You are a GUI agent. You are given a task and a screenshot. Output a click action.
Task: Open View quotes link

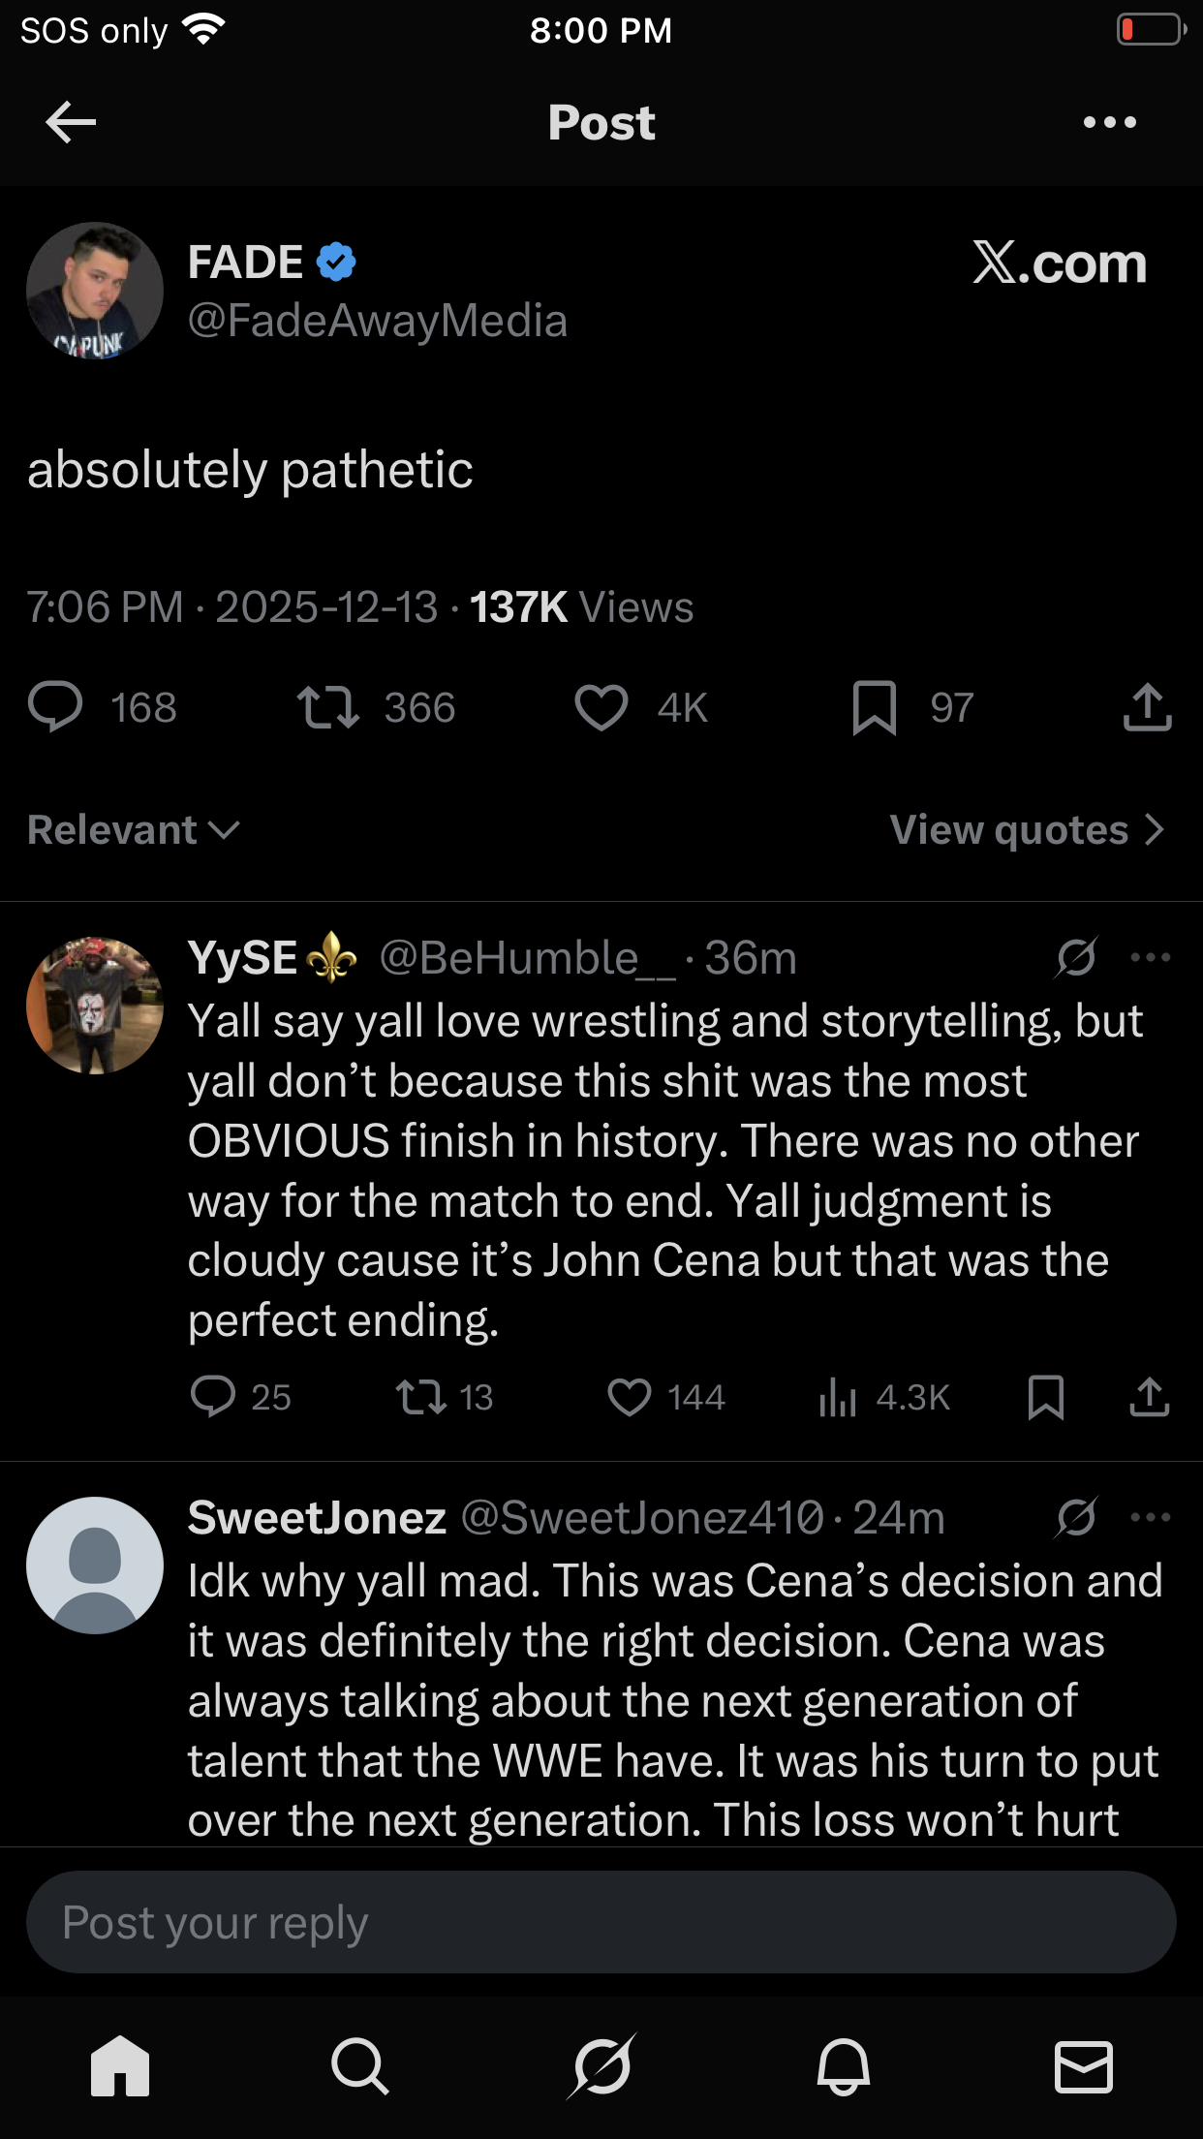1027,830
